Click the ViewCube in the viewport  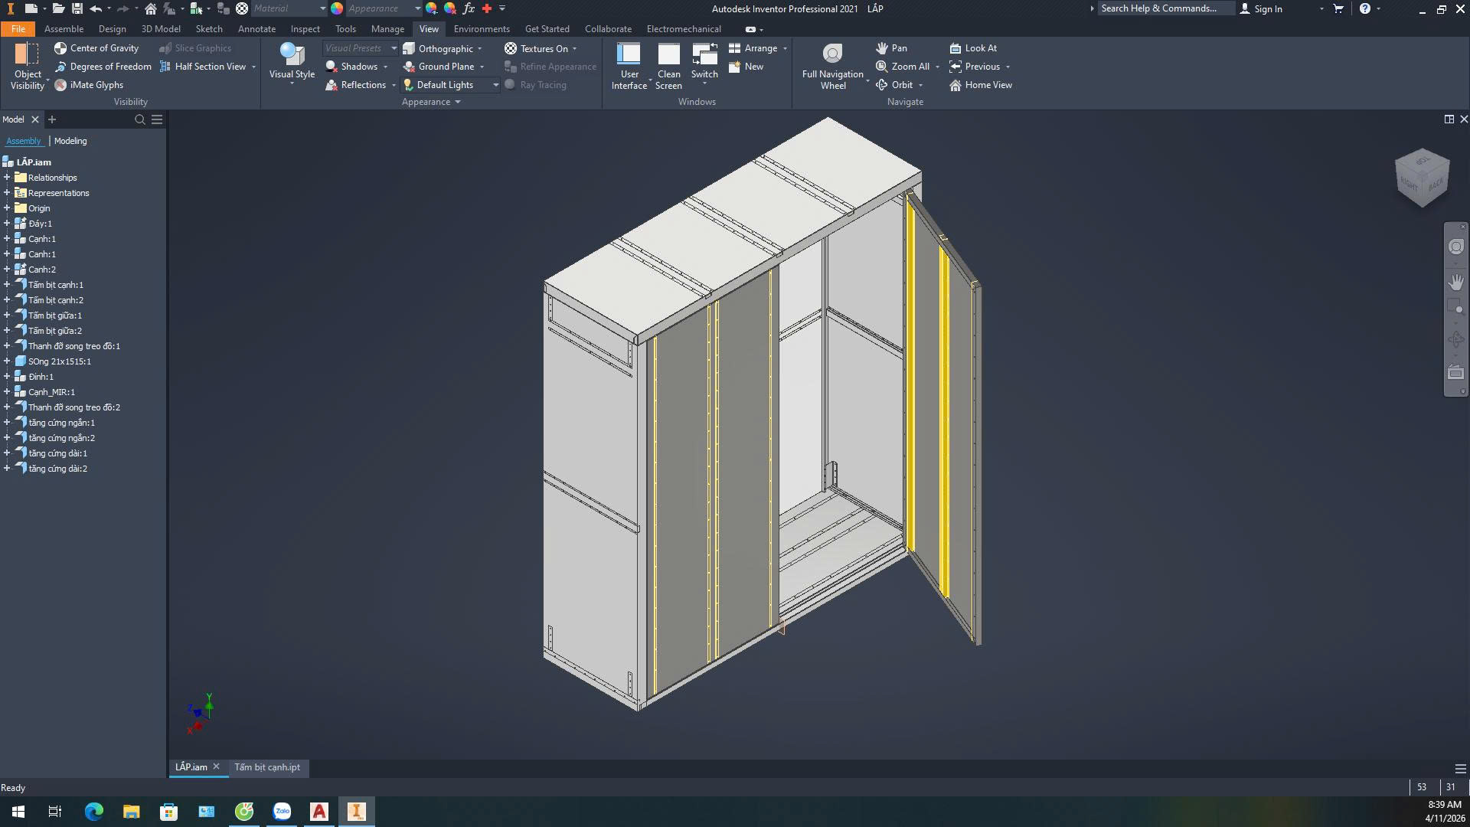(1422, 178)
